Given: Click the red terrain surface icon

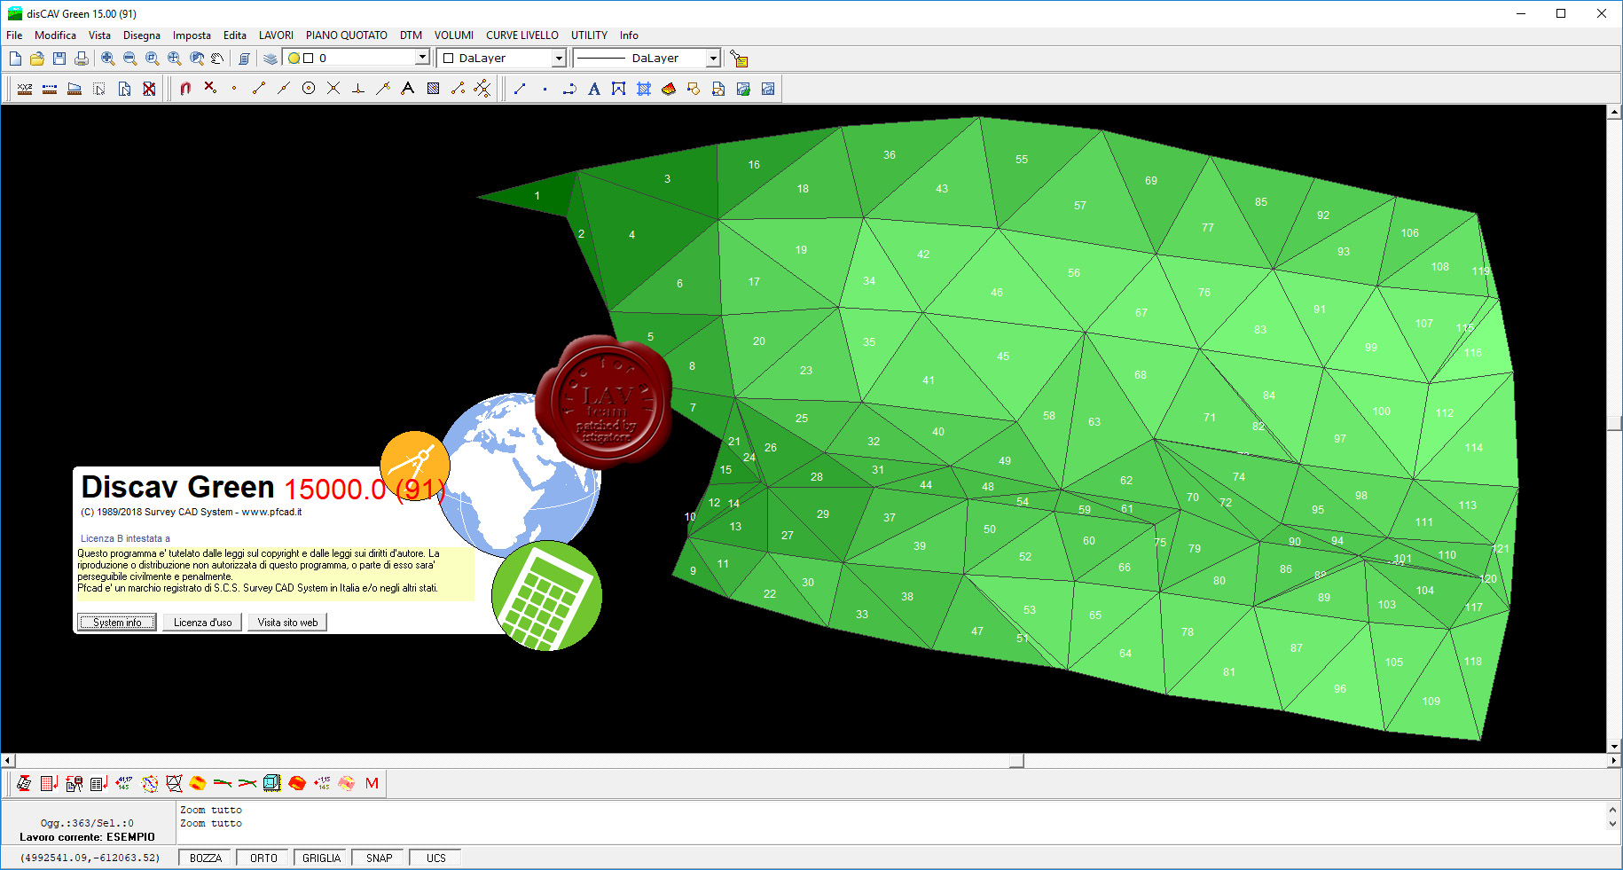Looking at the screenshot, I should click(x=297, y=783).
